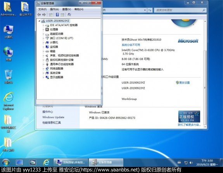The height and width of the screenshot is (173, 223).
Task: Click the Internet Explorer taskbar icon
Action: pos(46,162)
